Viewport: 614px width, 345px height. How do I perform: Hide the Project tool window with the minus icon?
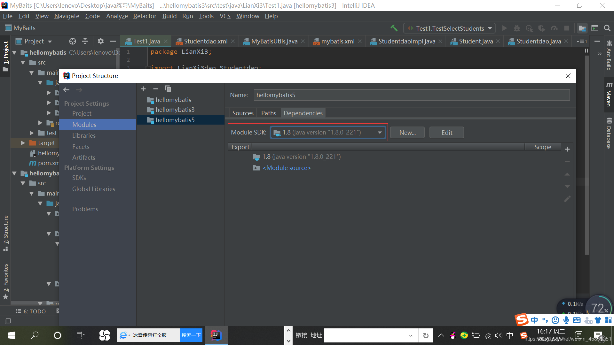113,41
